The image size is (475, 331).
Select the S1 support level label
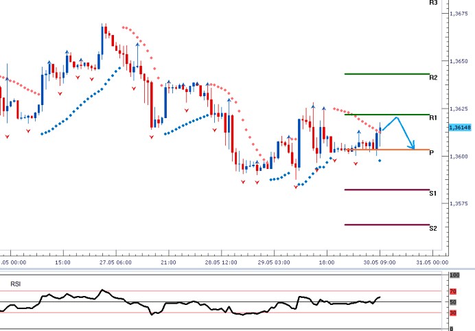pos(433,194)
